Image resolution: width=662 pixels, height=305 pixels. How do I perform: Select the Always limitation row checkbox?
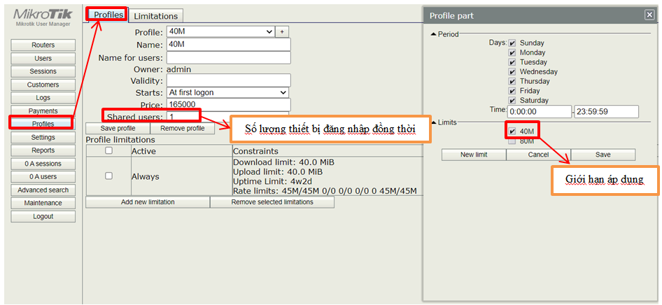pos(108,176)
